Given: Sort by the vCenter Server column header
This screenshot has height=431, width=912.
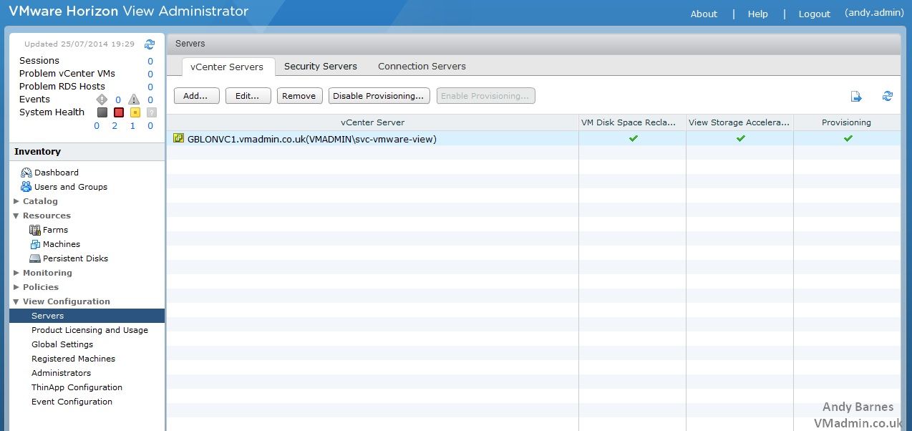Looking at the screenshot, I should coord(372,122).
